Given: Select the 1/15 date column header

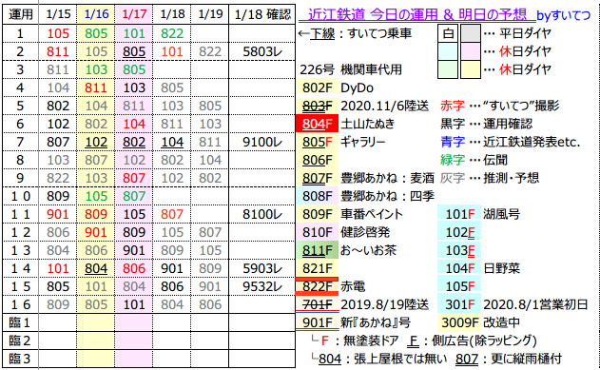Looking at the screenshot, I should [x=58, y=14].
